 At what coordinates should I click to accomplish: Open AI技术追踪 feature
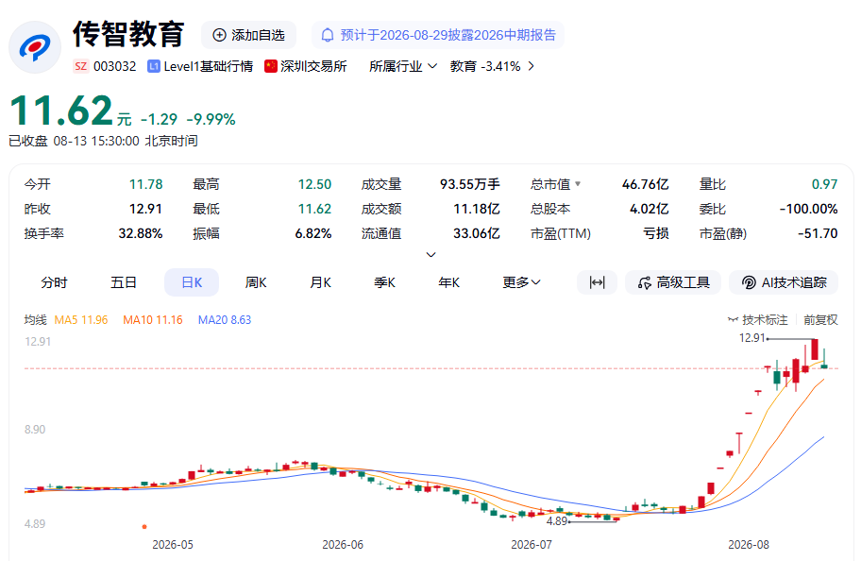pyautogui.click(x=784, y=282)
